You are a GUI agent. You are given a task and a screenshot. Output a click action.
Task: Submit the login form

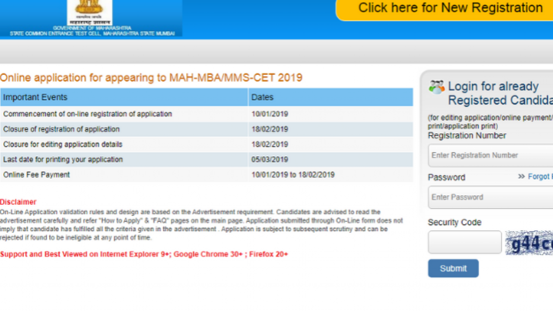453,268
